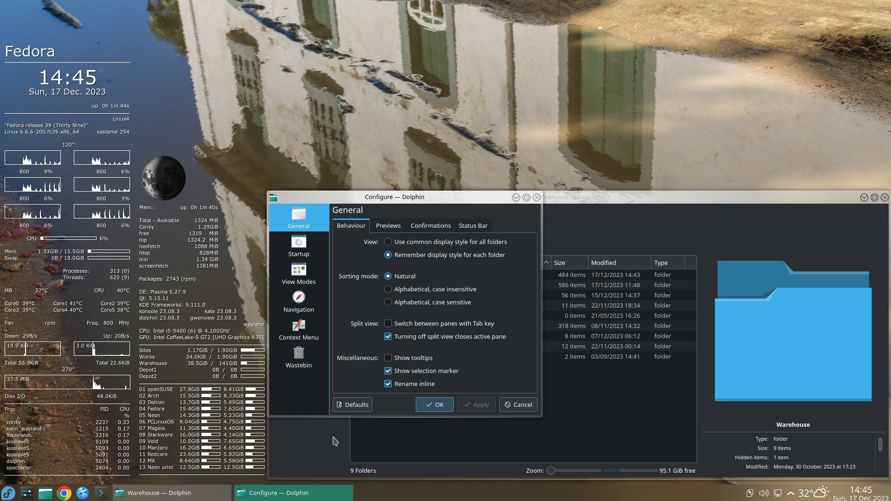
Task: Open the Fedora application launcher
Action: (8, 493)
